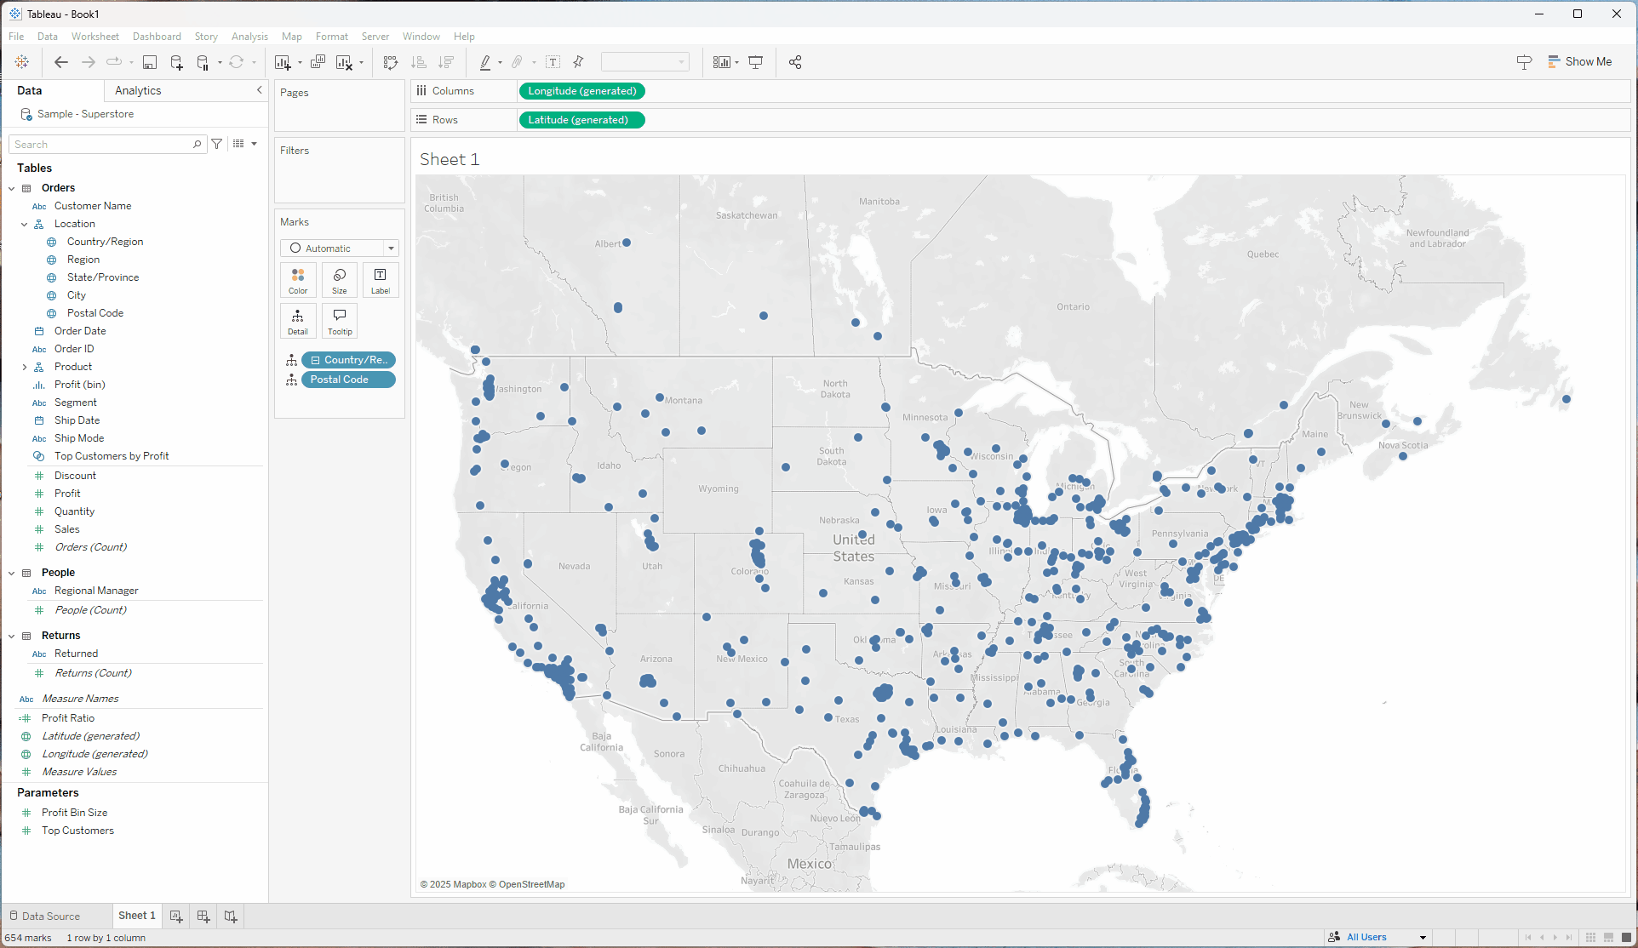Image resolution: width=1638 pixels, height=948 pixels.
Task: Collapse the Location hierarchy
Action: (x=25, y=224)
